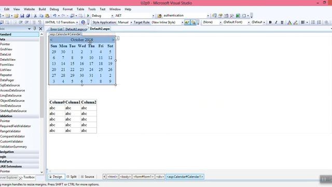Screen dimensions: 332x187
Task: Open the Toolbox window position dropdown arrow
Action: [29, 29]
